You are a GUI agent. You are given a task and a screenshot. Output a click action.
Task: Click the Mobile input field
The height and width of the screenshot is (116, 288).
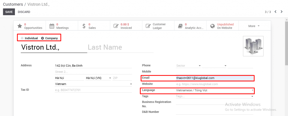click(x=215, y=72)
